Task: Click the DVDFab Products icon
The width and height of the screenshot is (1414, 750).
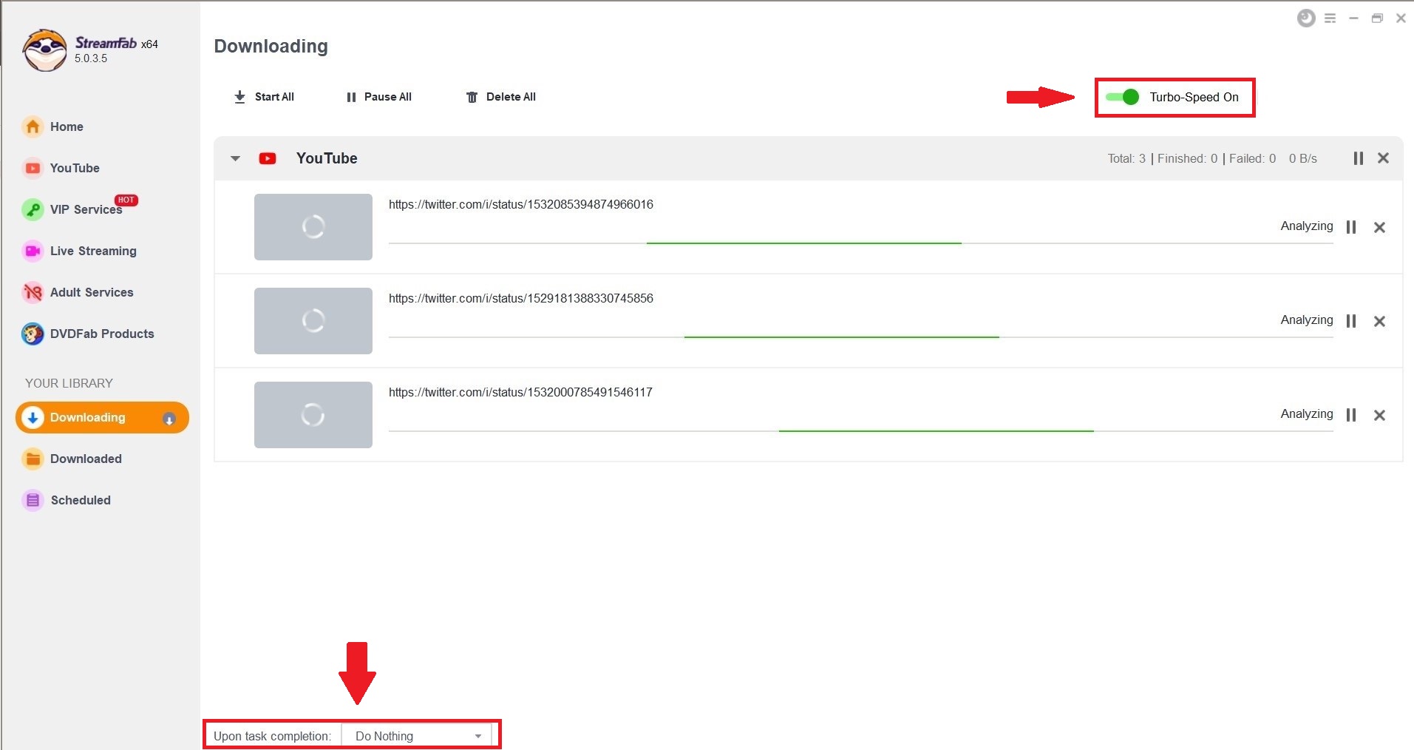Action: click(33, 334)
